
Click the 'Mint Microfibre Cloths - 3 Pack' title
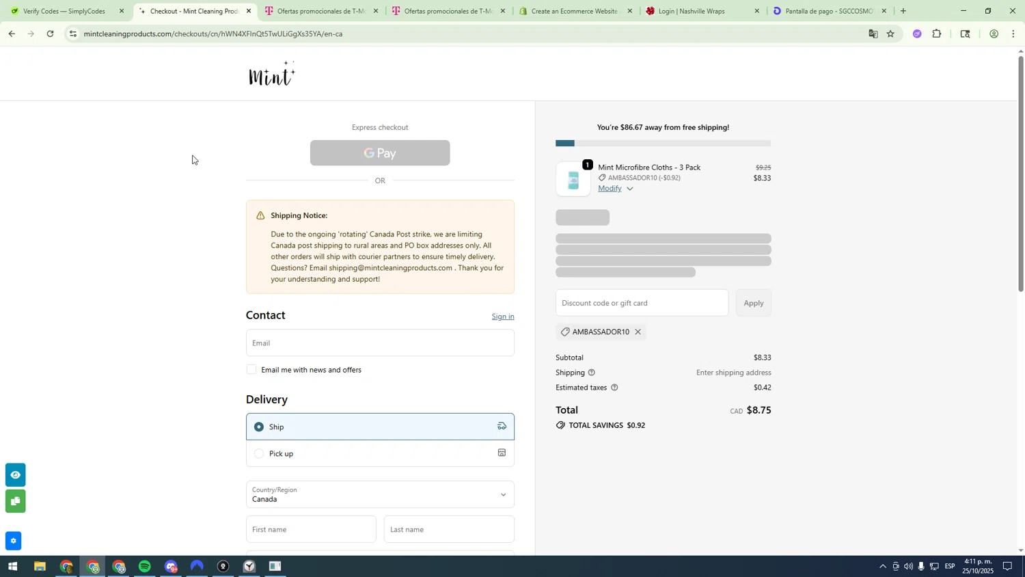(649, 167)
